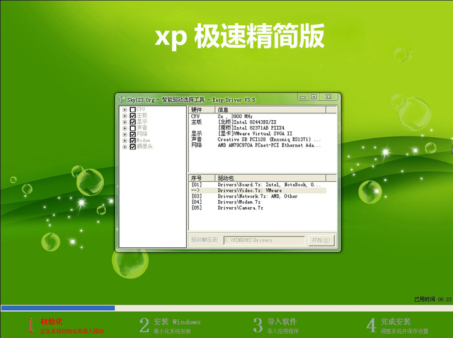Expand the Modem tree node
The width and height of the screenshot is (453, 338).
point(125,141)
